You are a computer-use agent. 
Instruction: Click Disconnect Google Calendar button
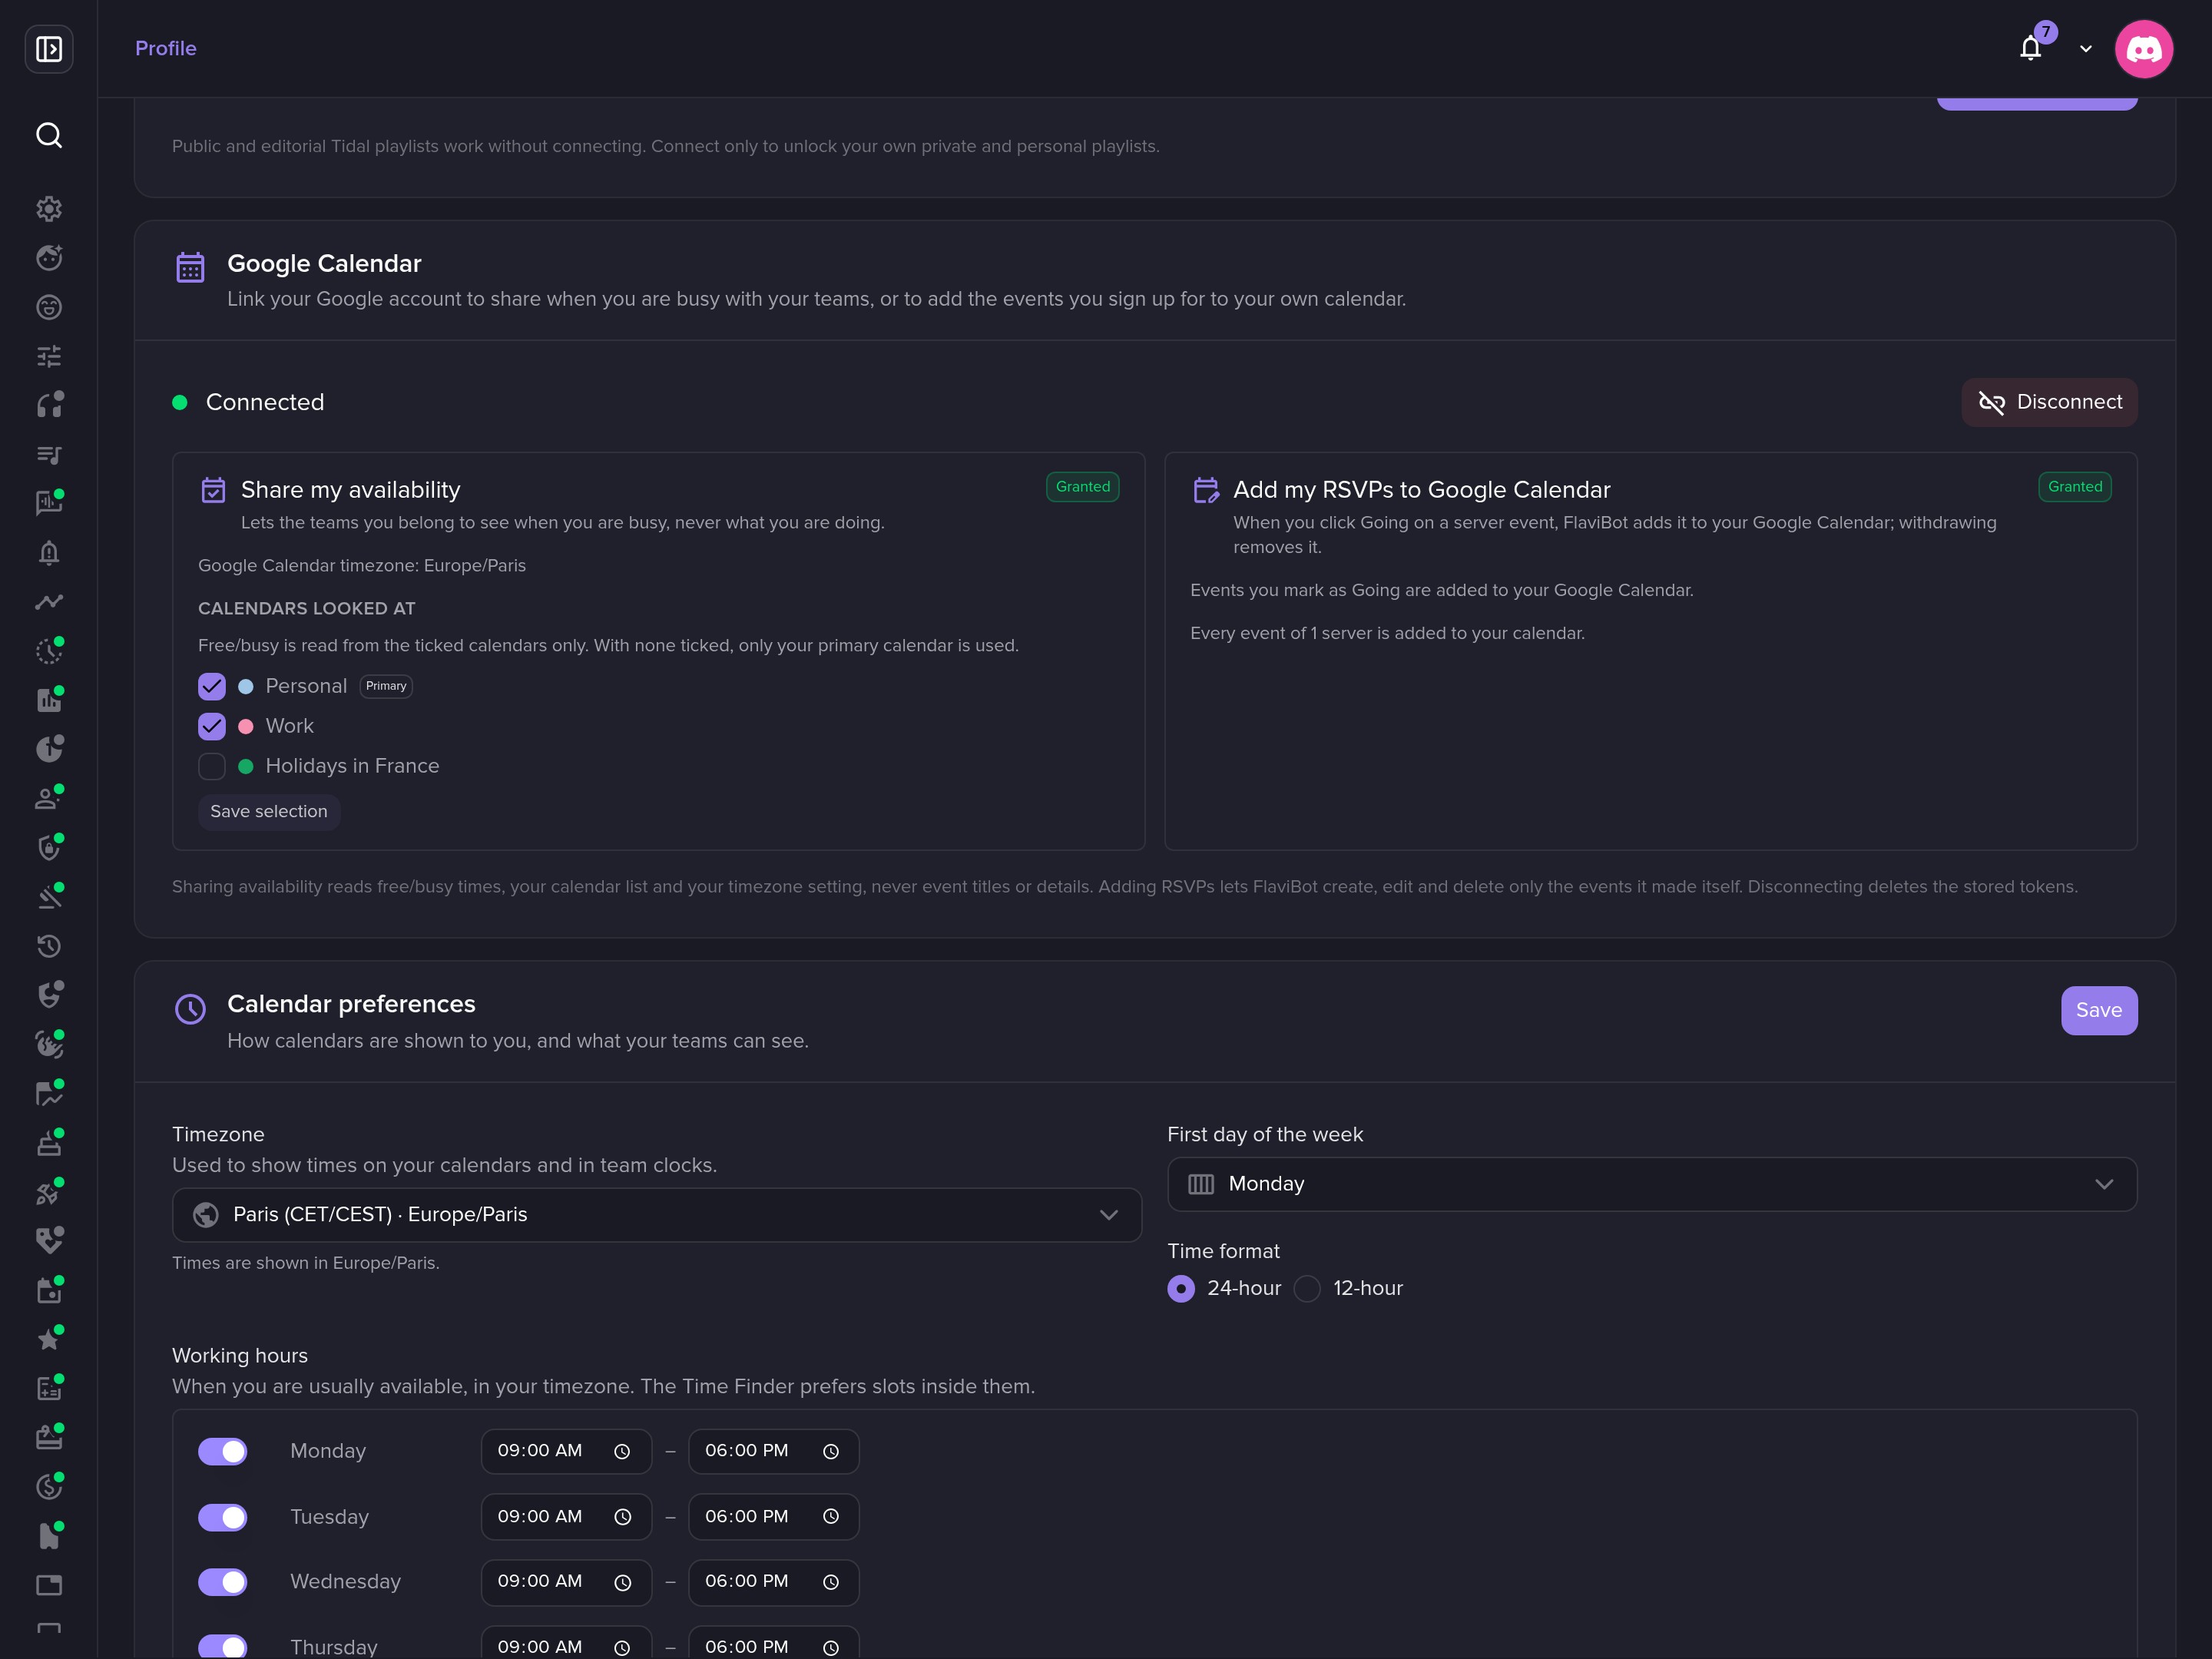[2049, 402]
